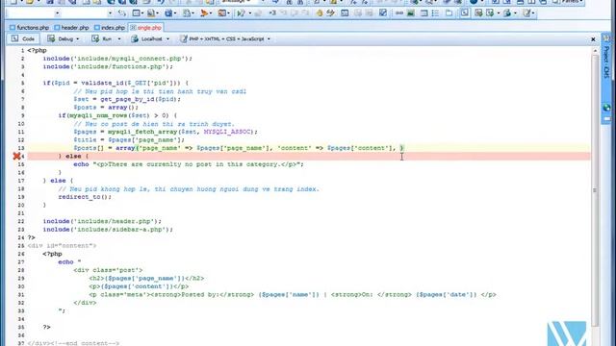Image resolution: width=616 pixels, height=346 pixels.
Task: Select the single.php tab
Action: point(145,28)
